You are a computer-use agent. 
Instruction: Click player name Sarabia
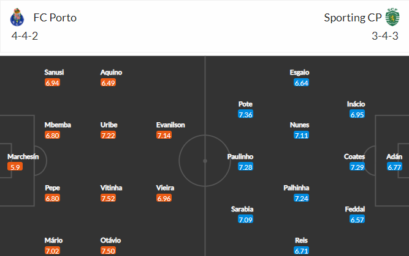(242, 209)
